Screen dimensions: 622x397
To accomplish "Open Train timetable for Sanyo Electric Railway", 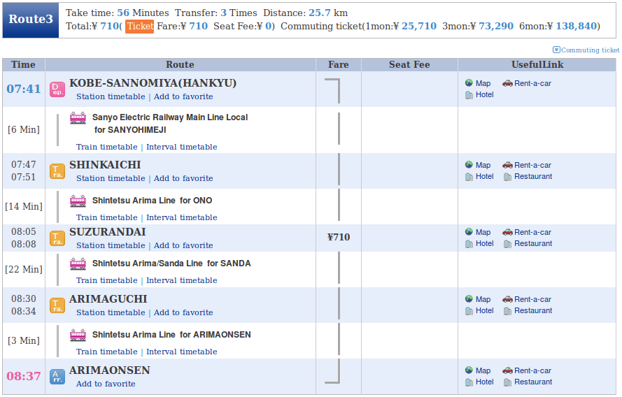I will [107, 147].
